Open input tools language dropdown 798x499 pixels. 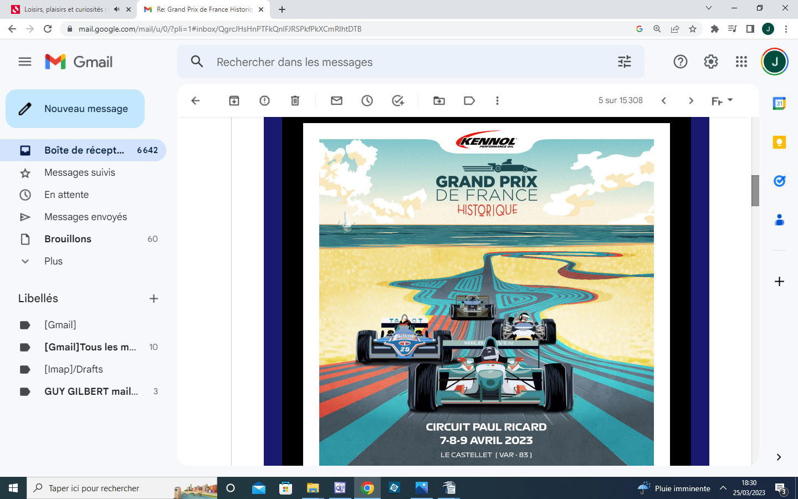[x=722, y=100]
